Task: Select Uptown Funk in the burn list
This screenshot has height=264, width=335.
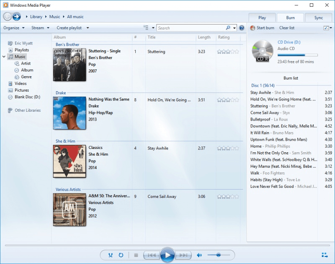Action: tap(291, 140)
